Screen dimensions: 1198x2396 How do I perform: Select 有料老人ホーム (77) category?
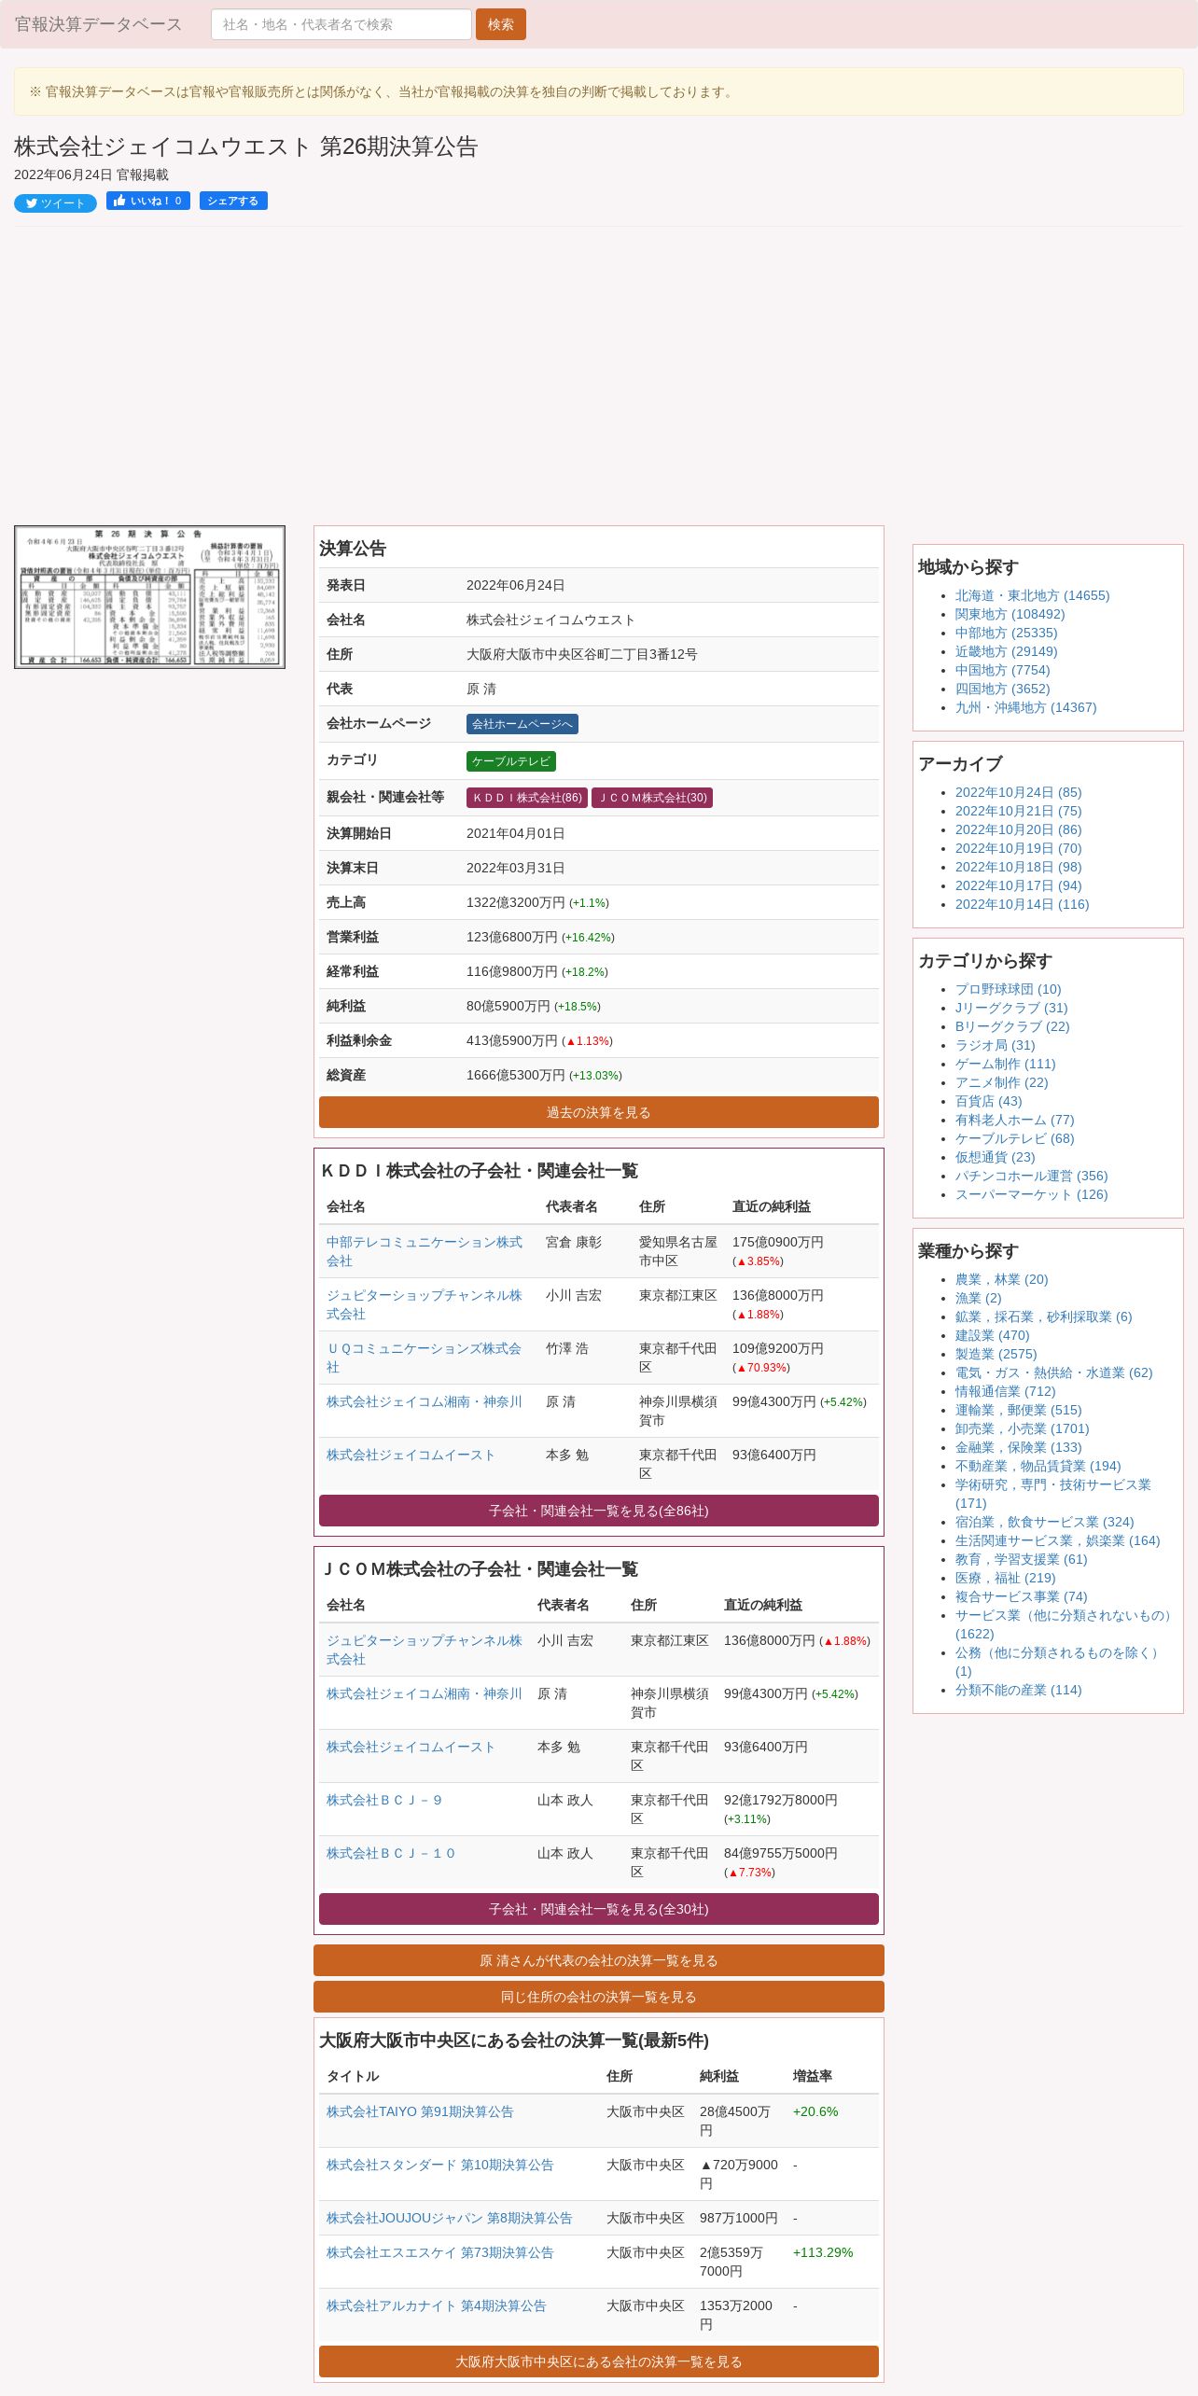point(1015,1120)
